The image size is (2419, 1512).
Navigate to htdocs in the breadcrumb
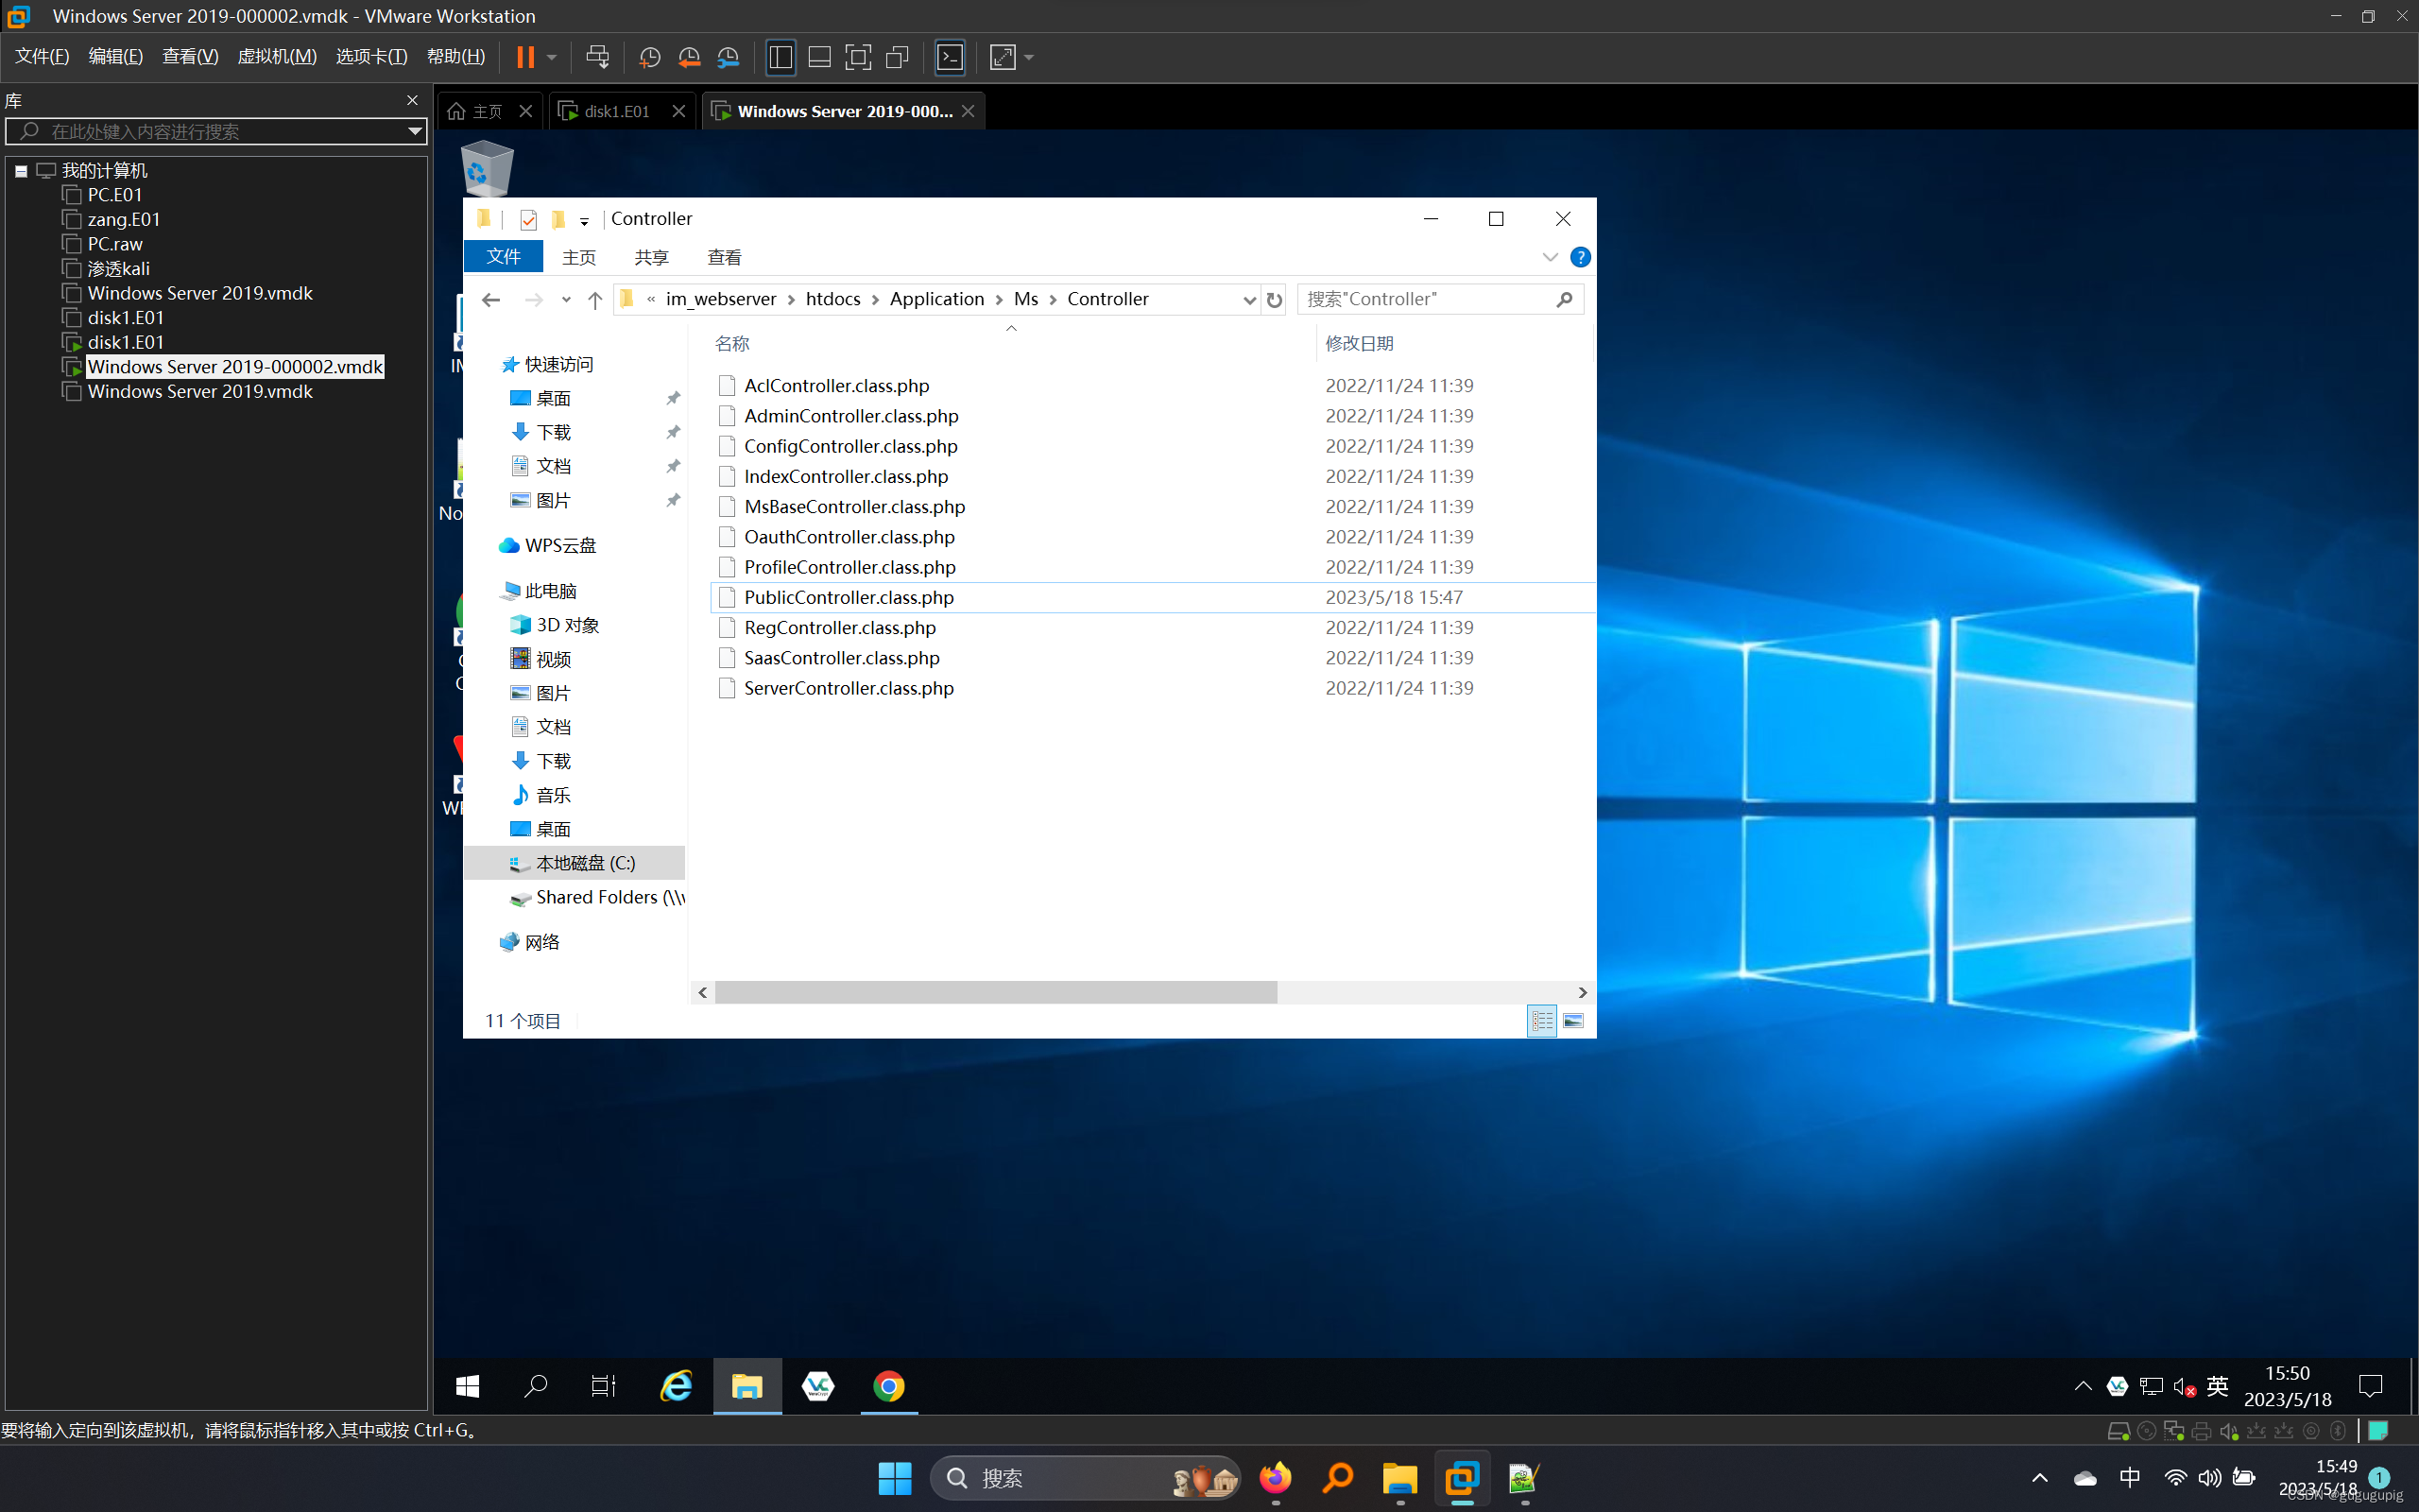(x=832, y=299)
